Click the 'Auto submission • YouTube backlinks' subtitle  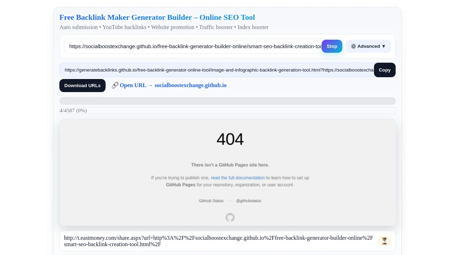pos(164,27)
